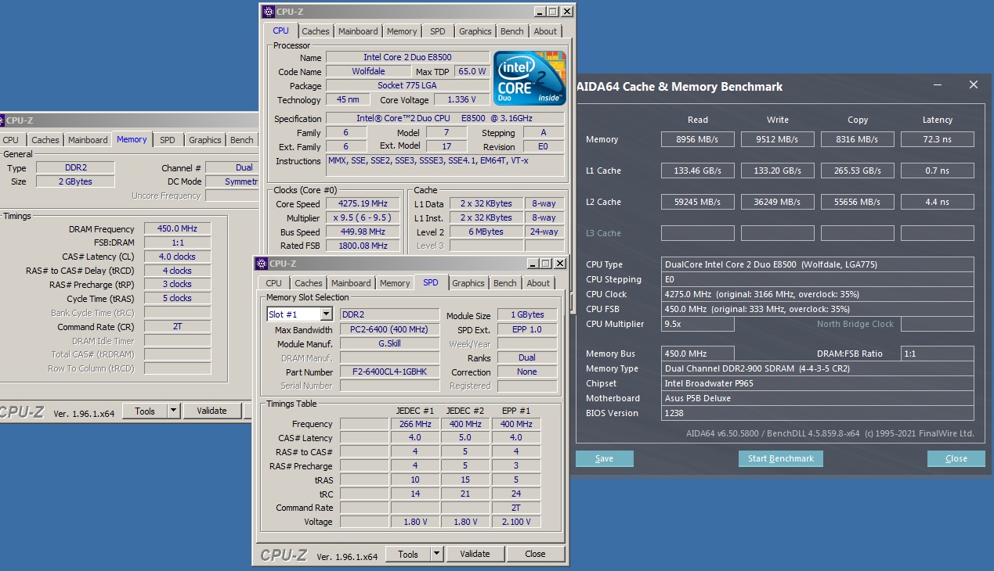Select Caches tab in the SPD CPU-Z window
Viewport: 994px width, 571px height.
pos(309,283)
